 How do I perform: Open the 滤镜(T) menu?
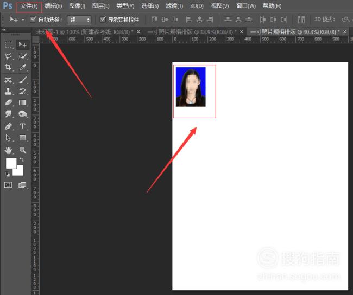click(x=174, y=6)
